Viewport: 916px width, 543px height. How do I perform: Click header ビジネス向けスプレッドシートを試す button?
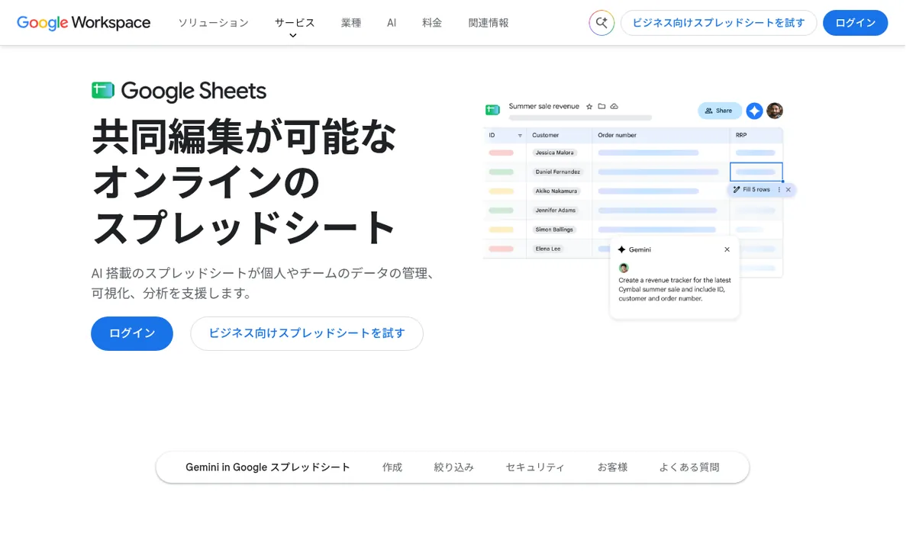(x=718, y=23)
